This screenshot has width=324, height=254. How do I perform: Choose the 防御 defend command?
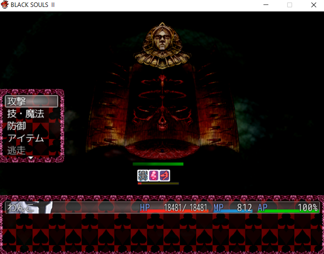(16, 126)
